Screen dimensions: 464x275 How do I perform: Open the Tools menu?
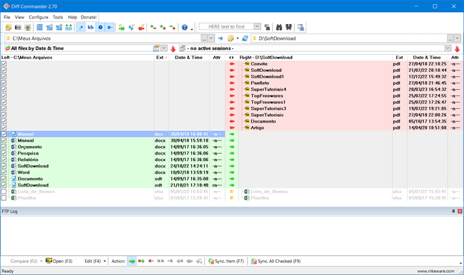tap(58, 17)
